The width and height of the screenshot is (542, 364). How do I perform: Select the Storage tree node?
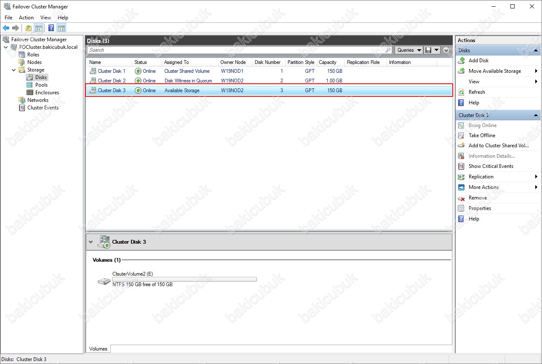click(x=36, y=70)
